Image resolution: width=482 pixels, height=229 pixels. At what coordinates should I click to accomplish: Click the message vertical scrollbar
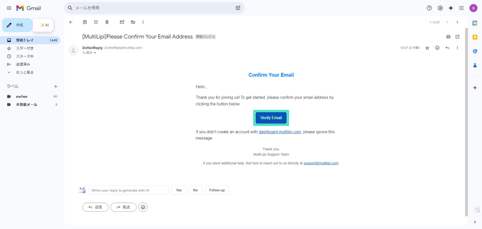point(466,122)
